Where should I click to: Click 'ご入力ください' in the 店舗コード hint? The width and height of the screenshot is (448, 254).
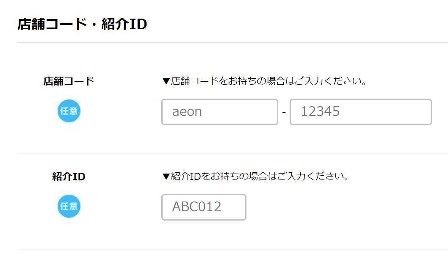[x=325, y=81]
